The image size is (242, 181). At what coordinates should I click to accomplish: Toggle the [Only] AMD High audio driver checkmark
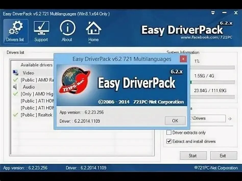15,94
